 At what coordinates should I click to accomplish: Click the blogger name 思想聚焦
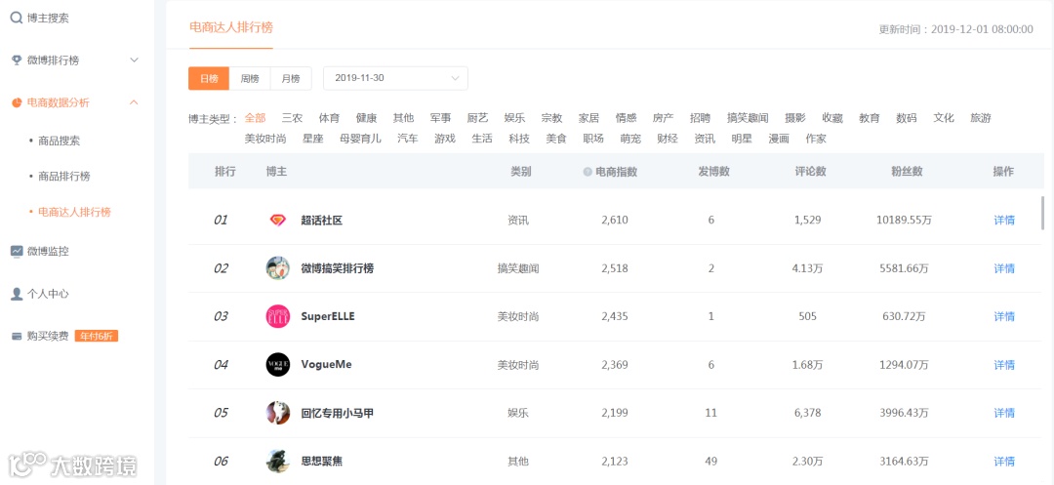[x=322, y=462]
